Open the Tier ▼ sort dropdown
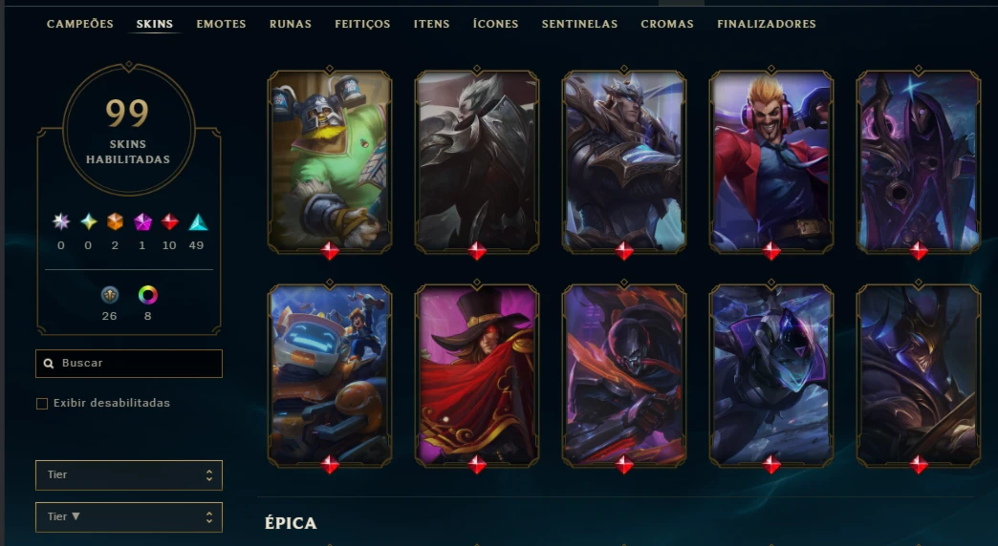 pyautogui.click(x=129, y=516)
